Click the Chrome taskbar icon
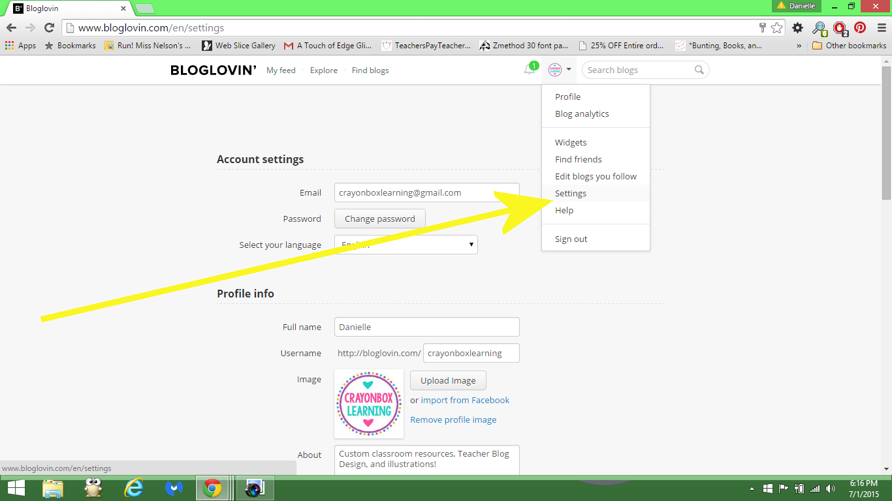The width and height of the screenshot is (892, 501). pos(213,488)
